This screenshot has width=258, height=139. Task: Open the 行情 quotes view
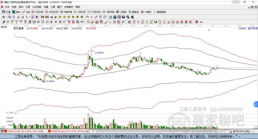pyautogui.click(x=6, y=12)
